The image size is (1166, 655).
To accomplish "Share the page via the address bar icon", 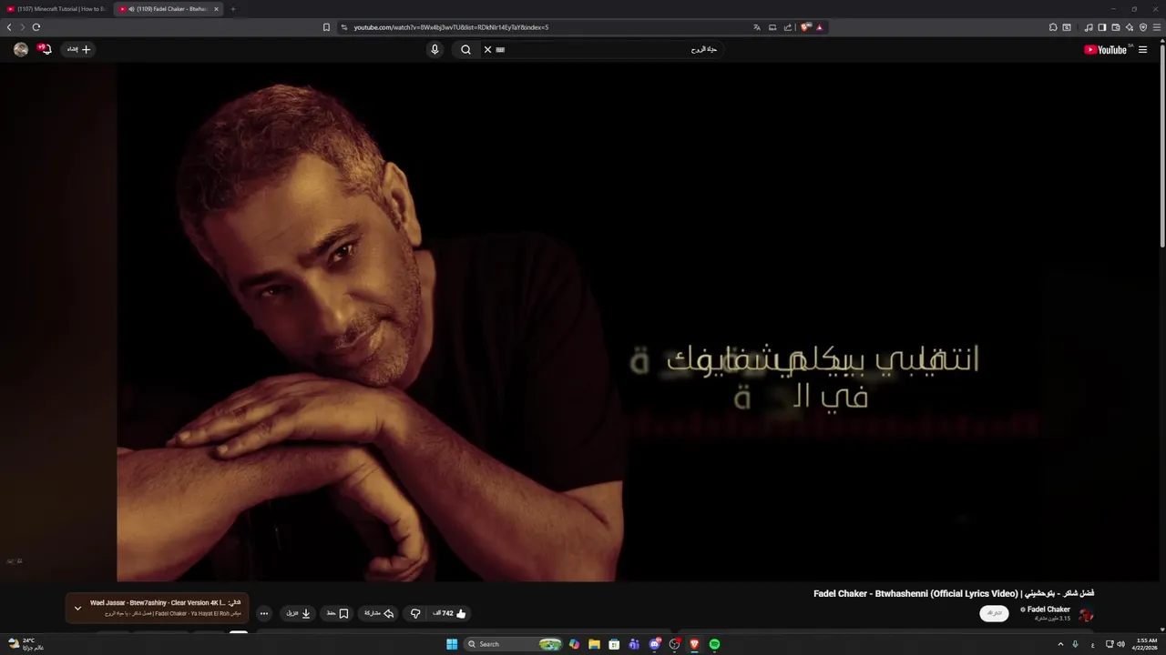I will pos(788,27).
